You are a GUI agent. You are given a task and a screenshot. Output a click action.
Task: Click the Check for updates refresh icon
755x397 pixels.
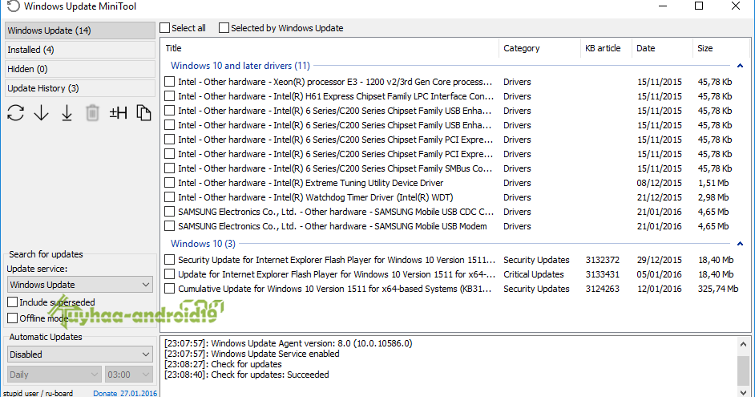pyautogui.click(x=16, y=113)
